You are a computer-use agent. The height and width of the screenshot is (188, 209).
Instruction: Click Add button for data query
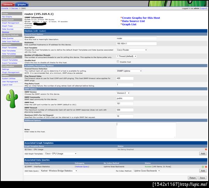[203, 171]
